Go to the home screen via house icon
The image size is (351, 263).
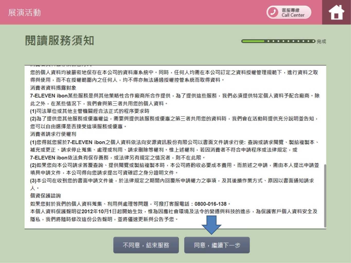[x=336, y=12]
